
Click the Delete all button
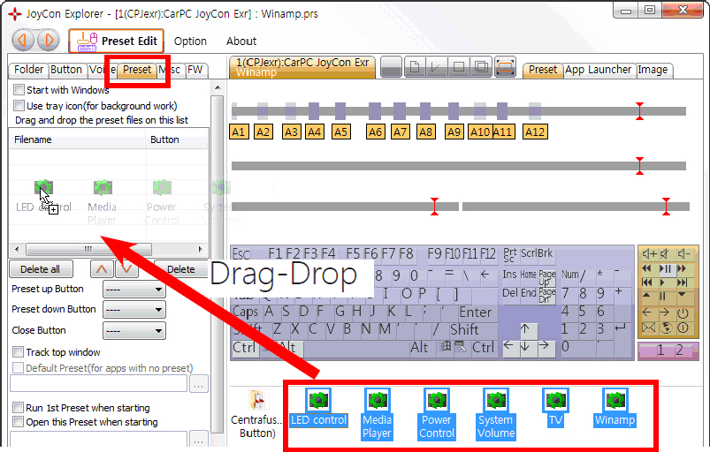(41, 269)
